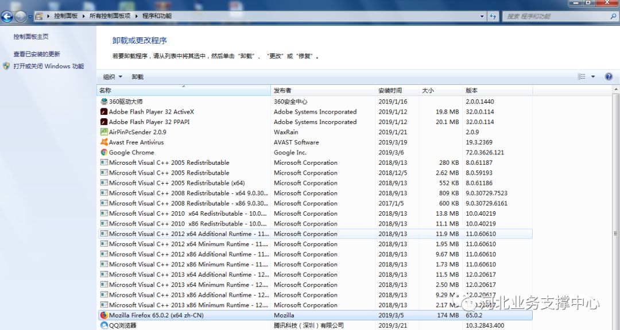The image size is (620, 330).
Task: Sort by the 安装时间 column header
Action: 397,91
